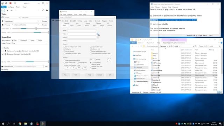This screenshot has height=126, width=224.
Task: Open Chrome from the taskbar
Action: click(20, 124)
